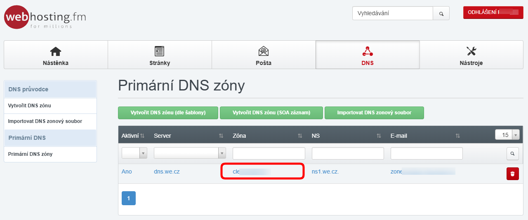Sort table by E-mail column arrows
This screenshot has width=528, height=220.
457,136
